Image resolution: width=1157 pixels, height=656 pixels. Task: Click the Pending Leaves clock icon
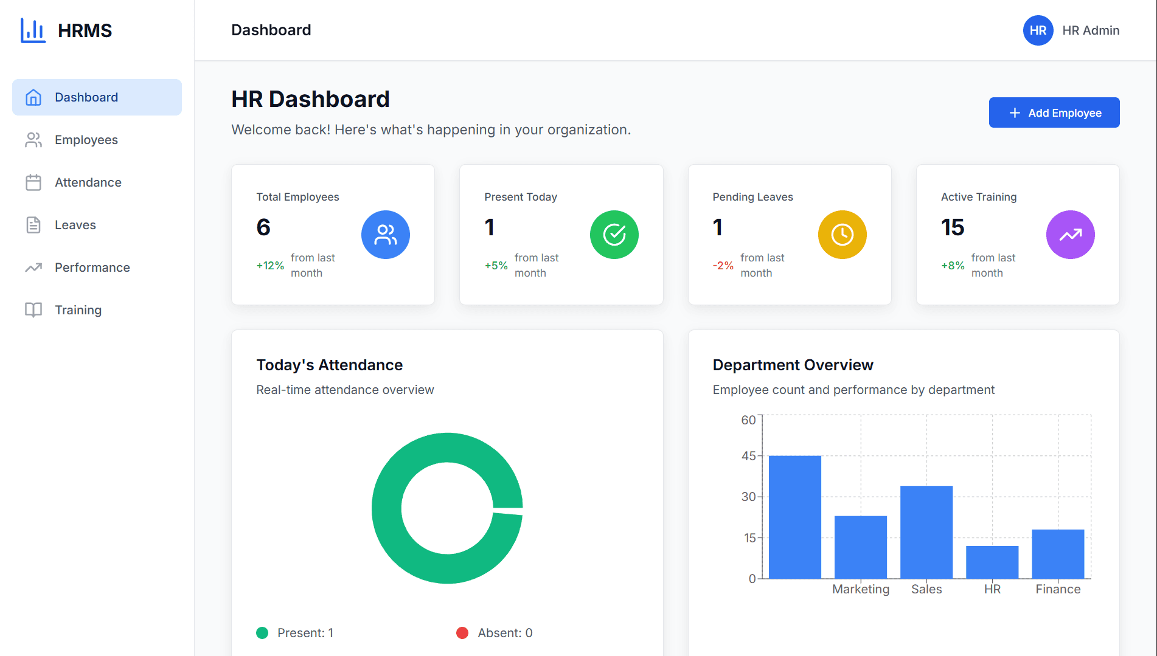tap(842, 234)
